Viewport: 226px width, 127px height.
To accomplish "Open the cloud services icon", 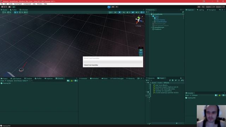I will 10,7.
